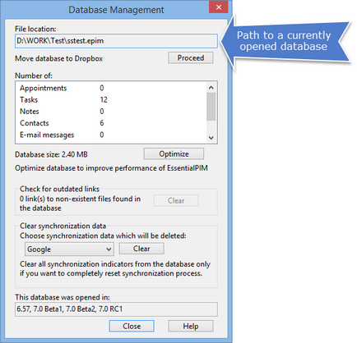The image size is (357, 343).
Task: Click the 'Database Management' title text
Action: pos(116,10)
